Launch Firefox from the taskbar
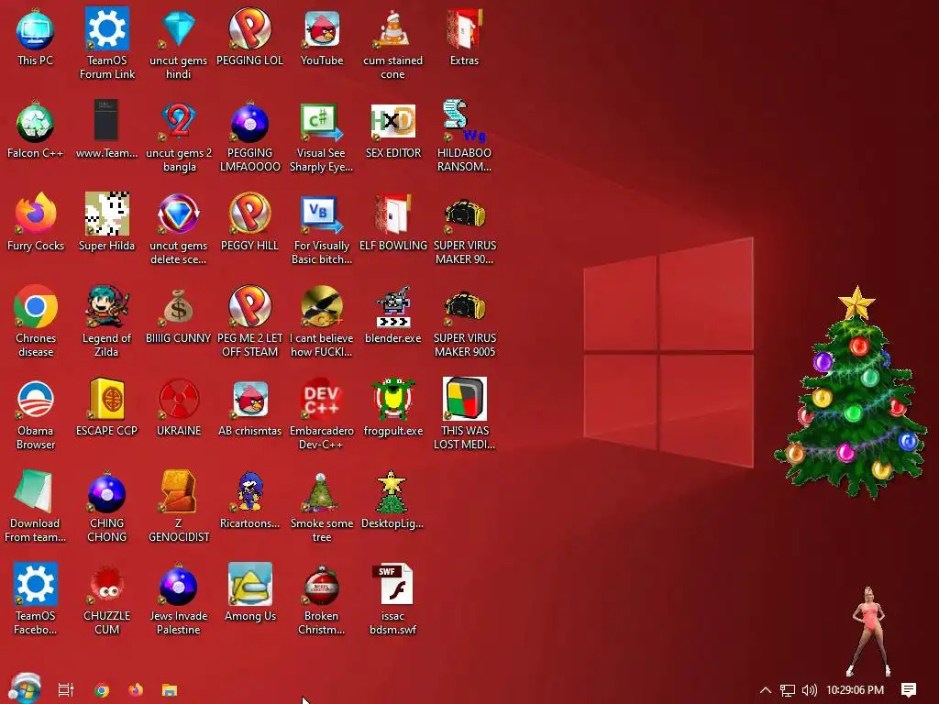The height and width of the screenshot is (704, 939). pyautogui.click(x=136, y=689)
